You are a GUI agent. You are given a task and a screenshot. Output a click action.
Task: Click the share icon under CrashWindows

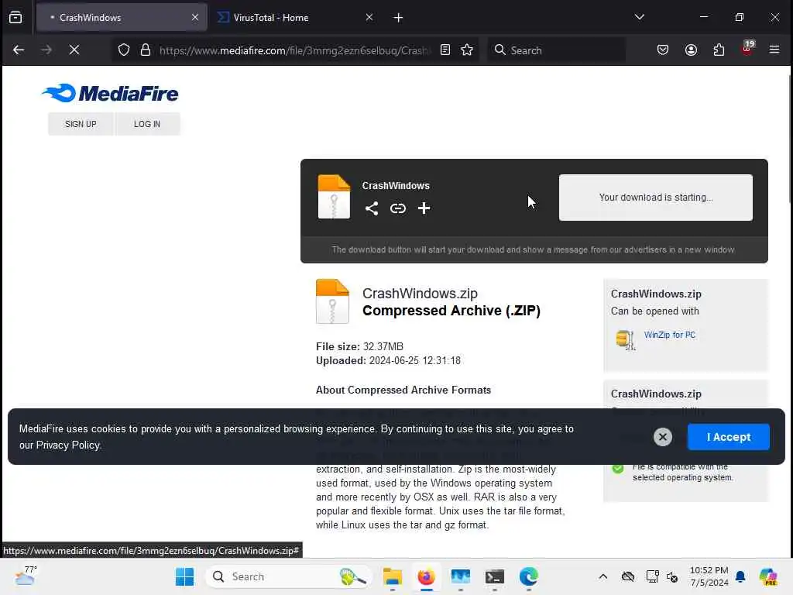point(372,208)
